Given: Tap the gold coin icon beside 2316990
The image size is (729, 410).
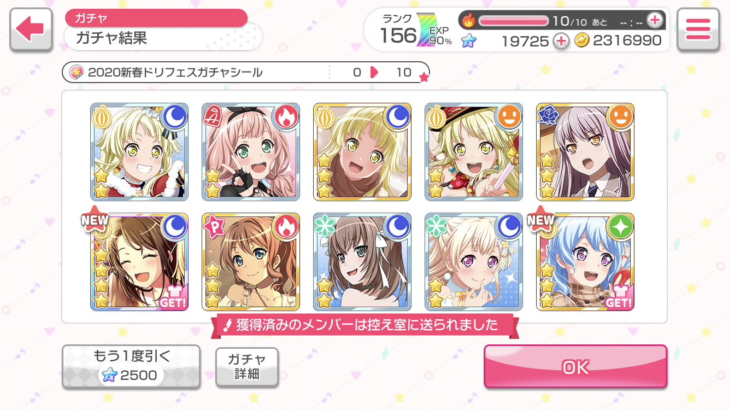Looking at the screenshot, I should coord(582,40).
